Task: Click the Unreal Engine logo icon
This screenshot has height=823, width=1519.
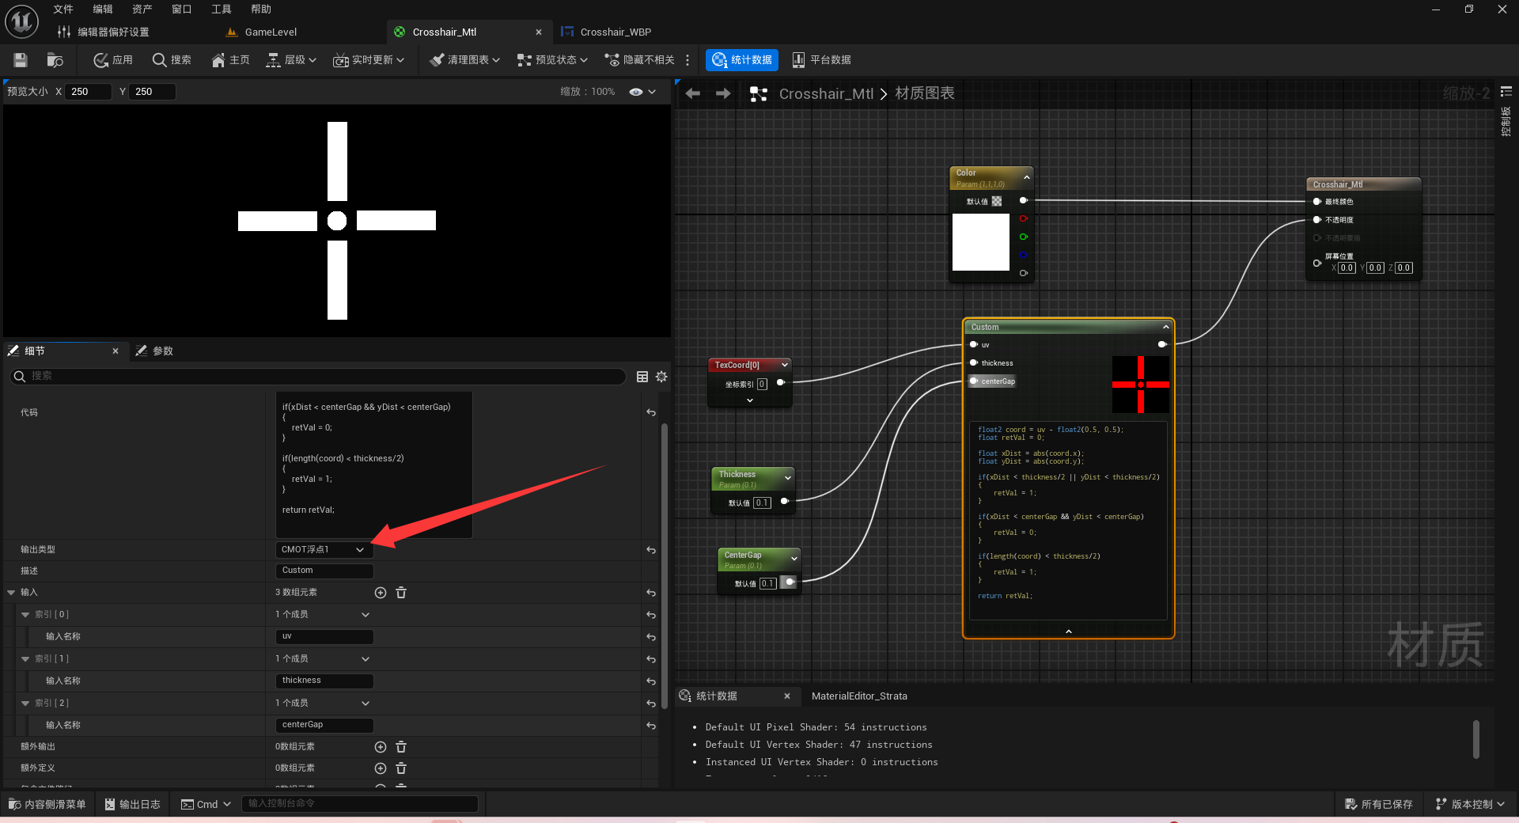Action: pyautogui.click(x=21, y=21)
